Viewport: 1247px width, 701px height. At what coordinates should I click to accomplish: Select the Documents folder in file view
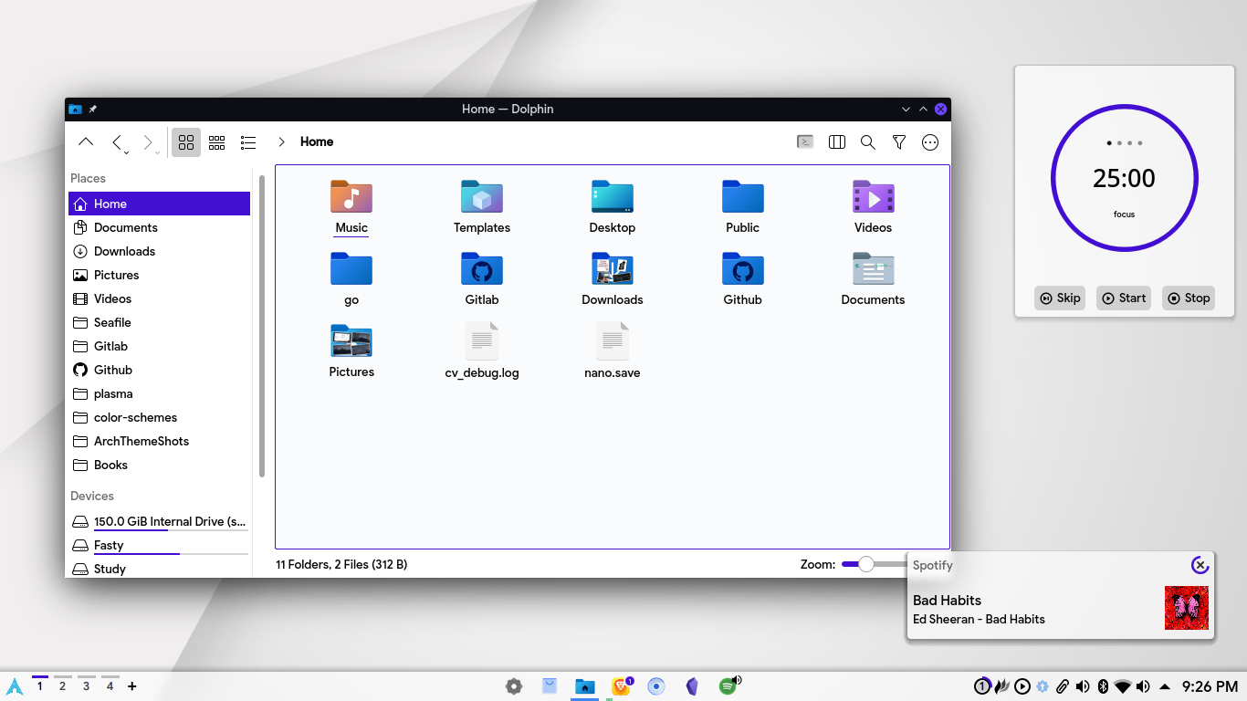coord(874,268)
